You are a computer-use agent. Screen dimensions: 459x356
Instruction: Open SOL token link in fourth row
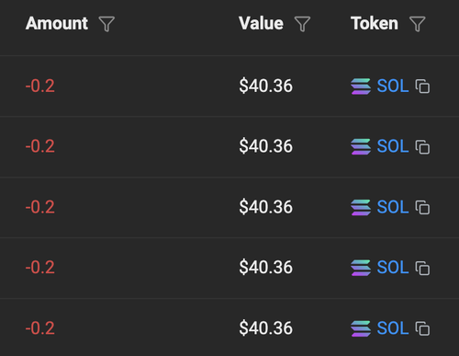393,268
